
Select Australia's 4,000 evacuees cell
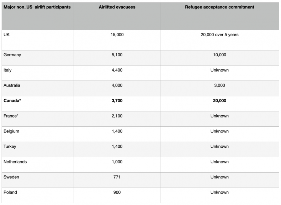[x=117, y=86]
